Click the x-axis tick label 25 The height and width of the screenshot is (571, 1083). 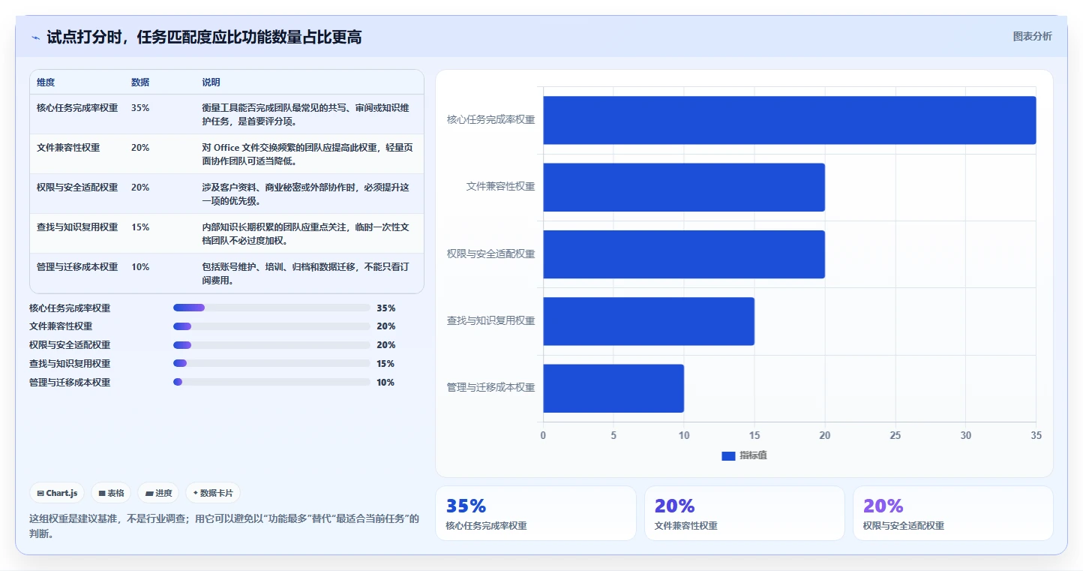coord(895,435)
